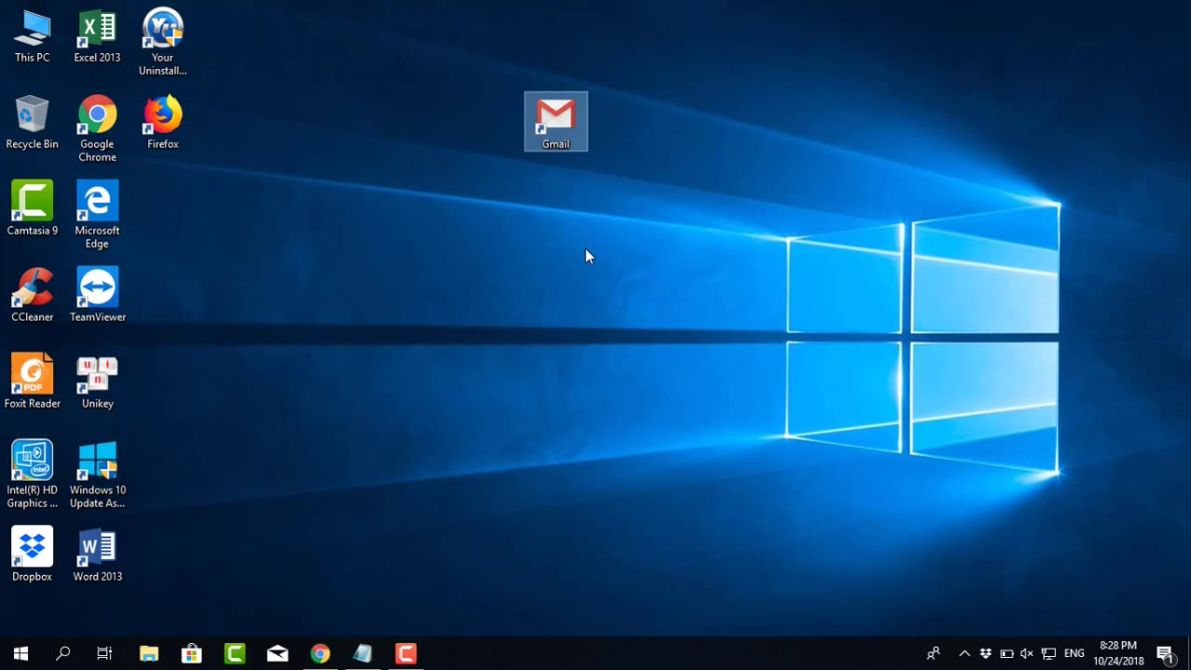
Task: Open the Mail app from the taskbar
Action: pos(277,653)
